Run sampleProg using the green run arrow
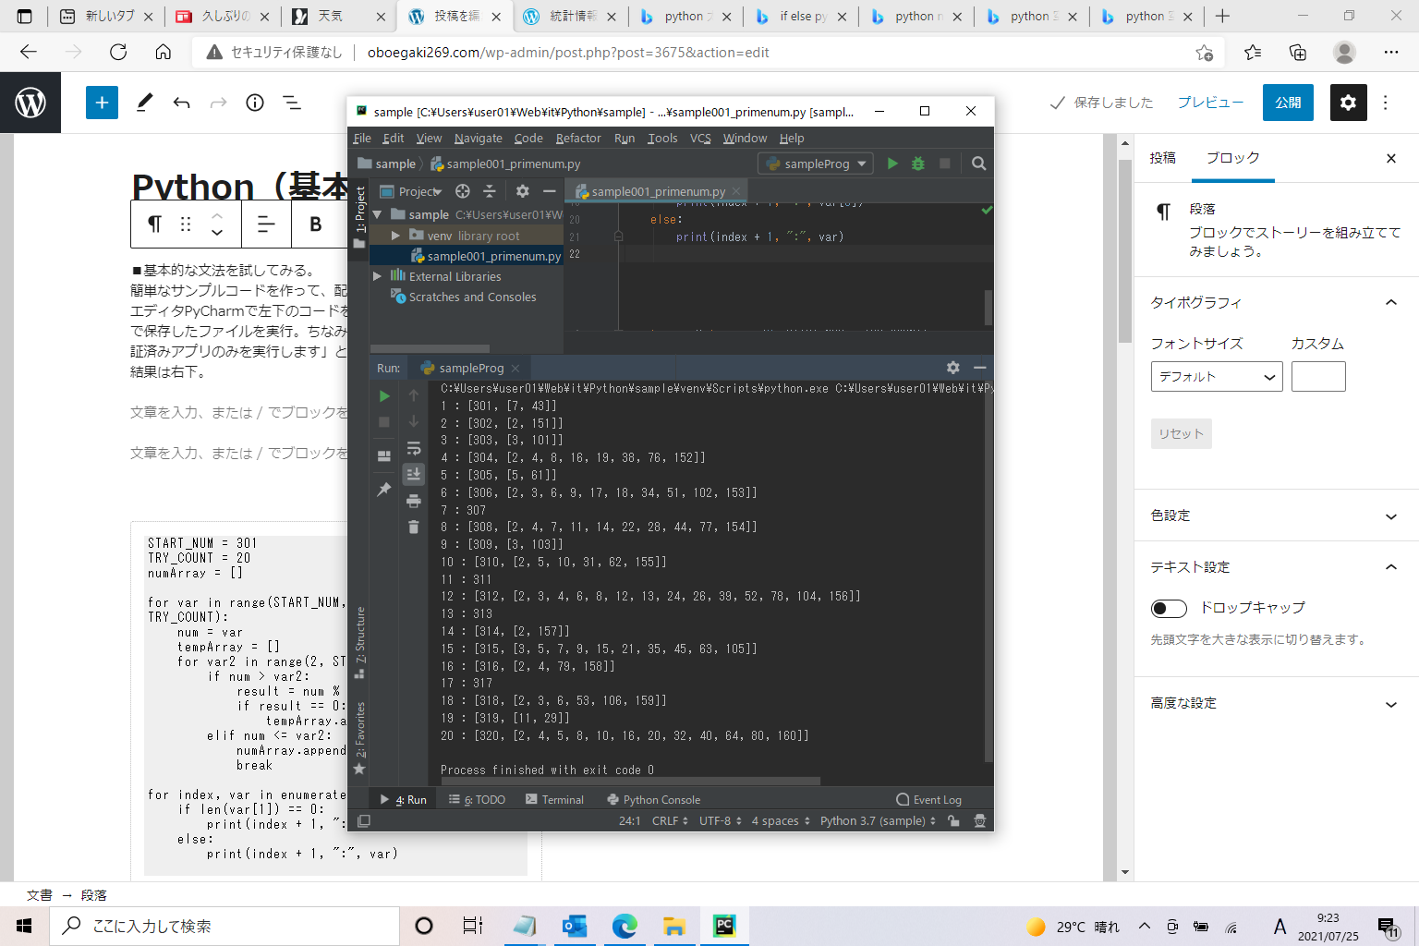This screenshot has height=946, width=1419. pos(891,164)
